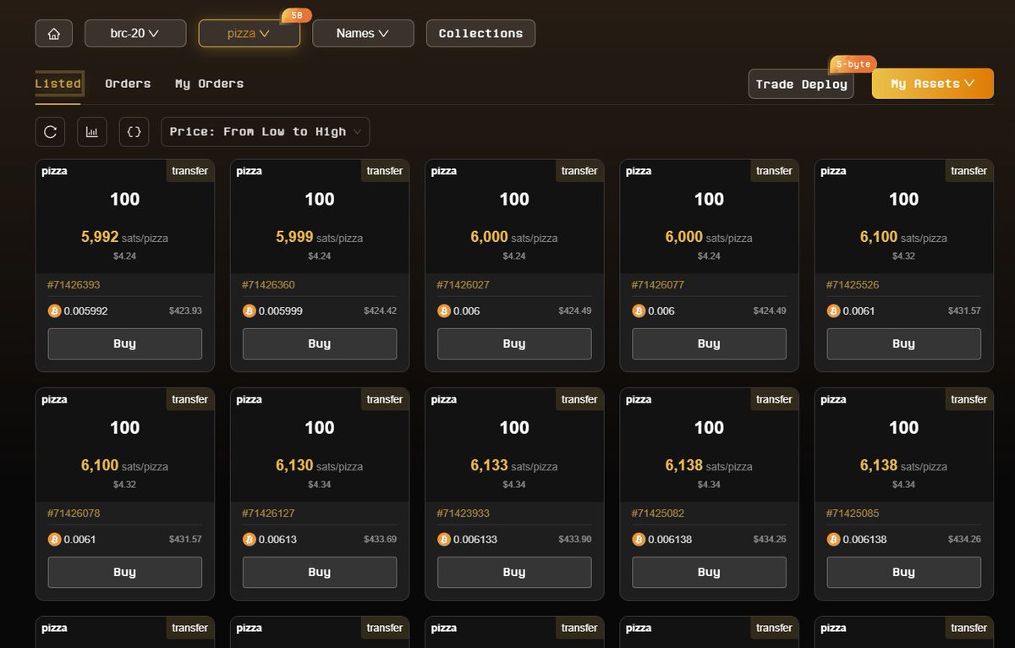Switch to the Orders tab
The height and width of the screenshot is (648, 1015).
point(128,84)
